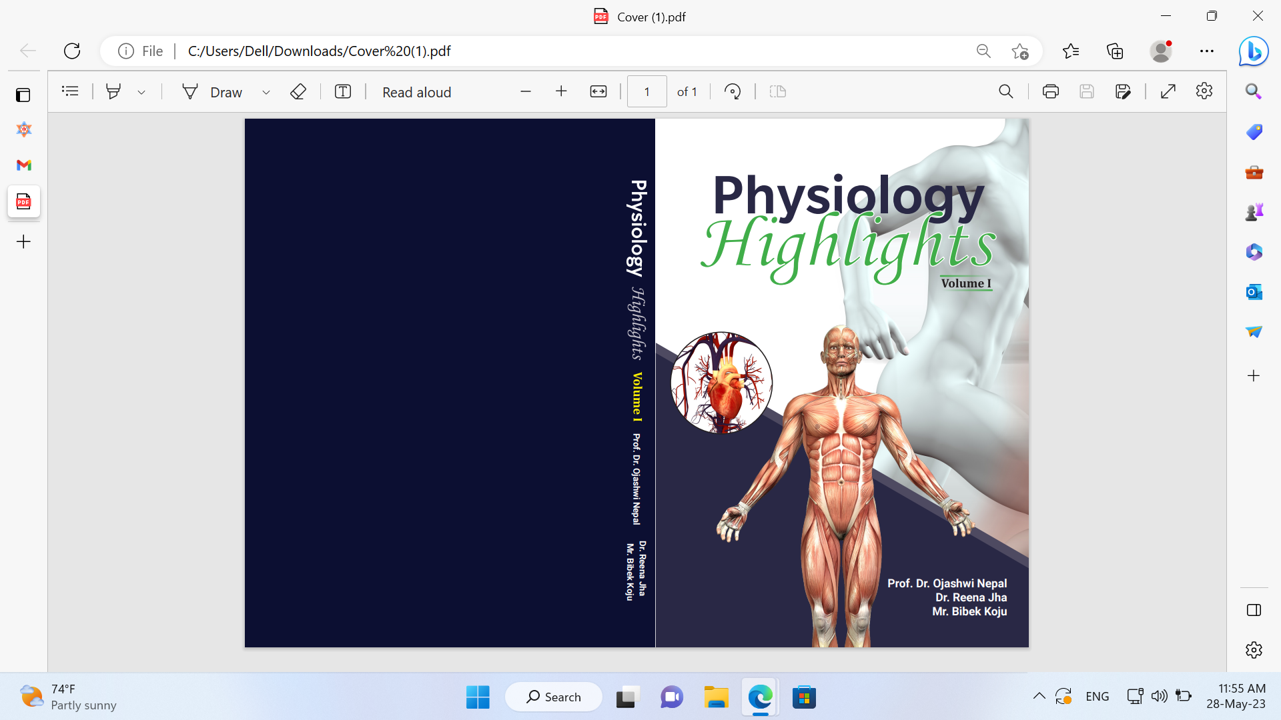This screenshot has height=720, width=1281.
Task: Open sidebar Drop paper plane icon
Action: click(x=1254, y=331)
